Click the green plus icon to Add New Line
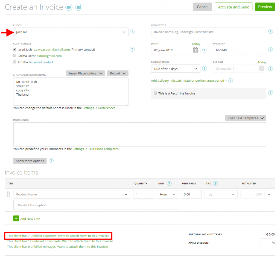Screen dimensions: 280x259 point(16,219)
